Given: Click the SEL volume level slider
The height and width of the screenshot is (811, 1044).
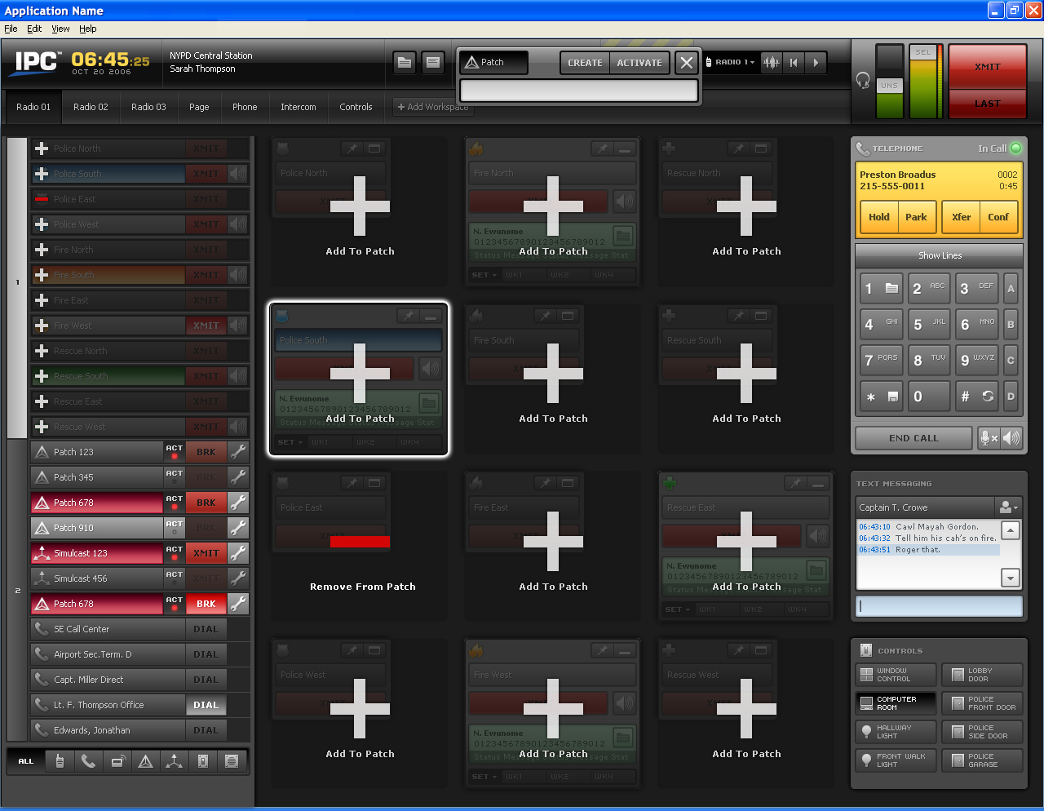Looking at the screenshot, I should point(923,82).
